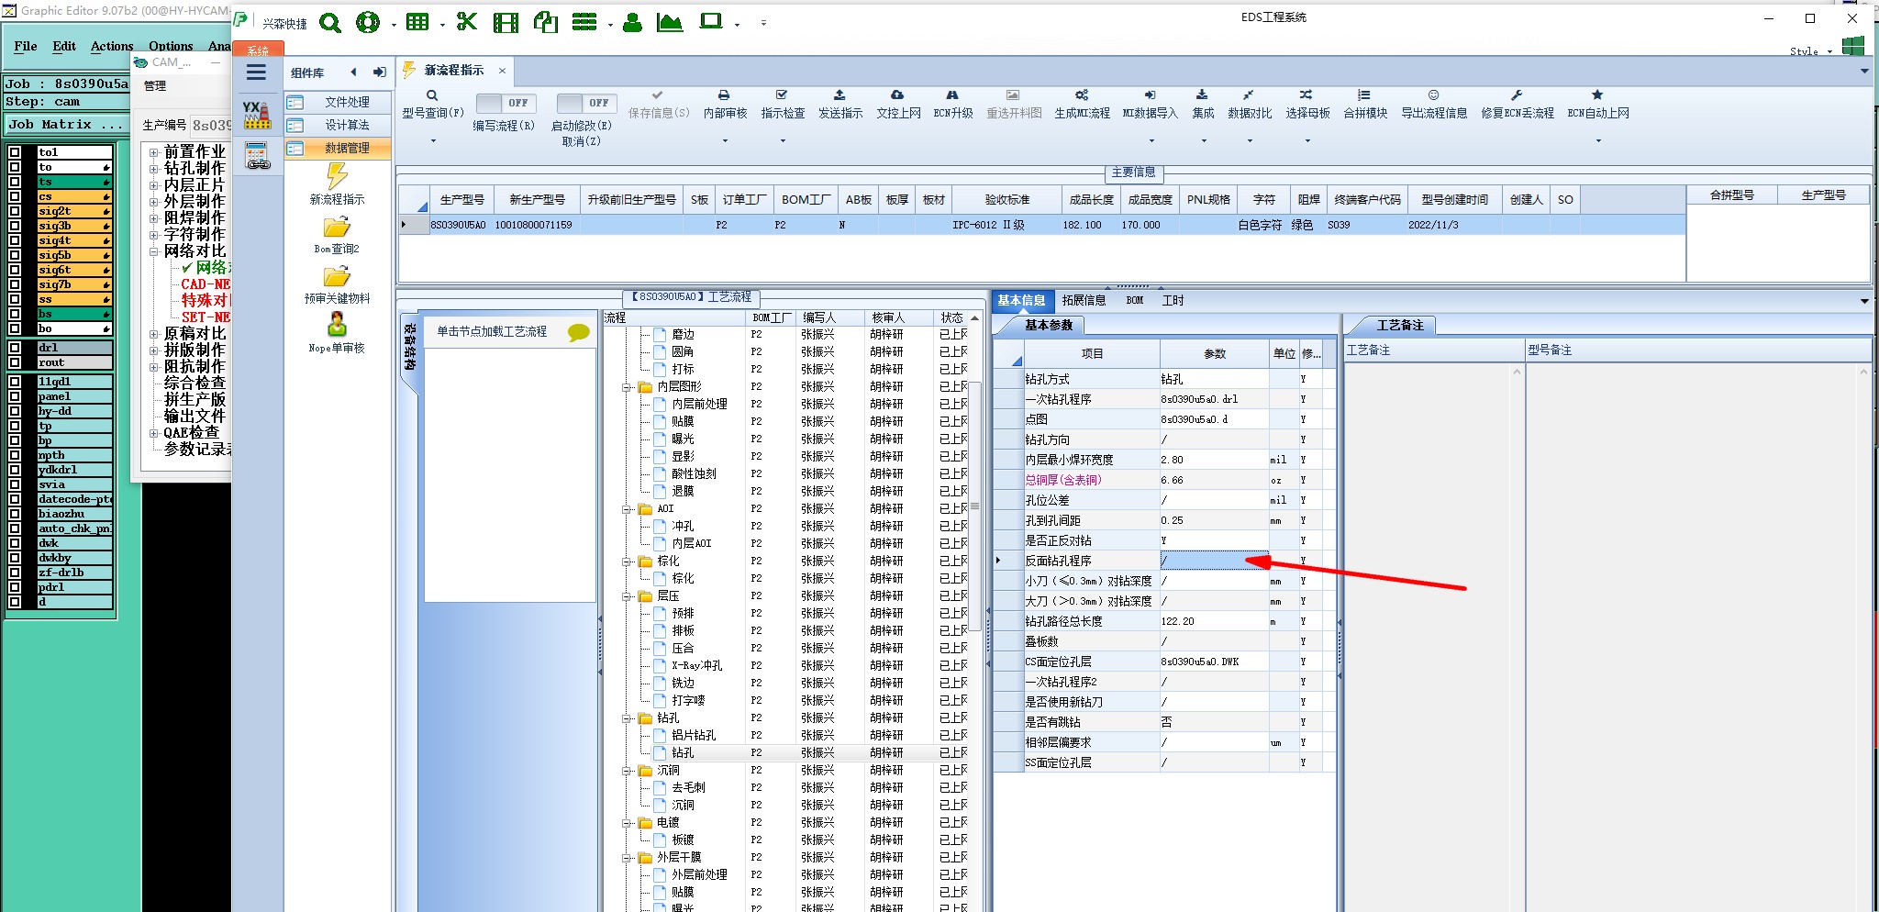Click the film strip icon in quick access bar

[506, 22]
